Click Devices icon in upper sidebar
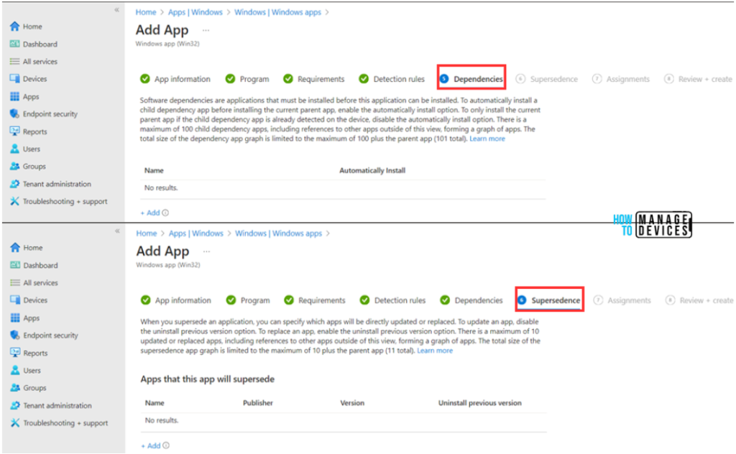 [x=14, y=79]
